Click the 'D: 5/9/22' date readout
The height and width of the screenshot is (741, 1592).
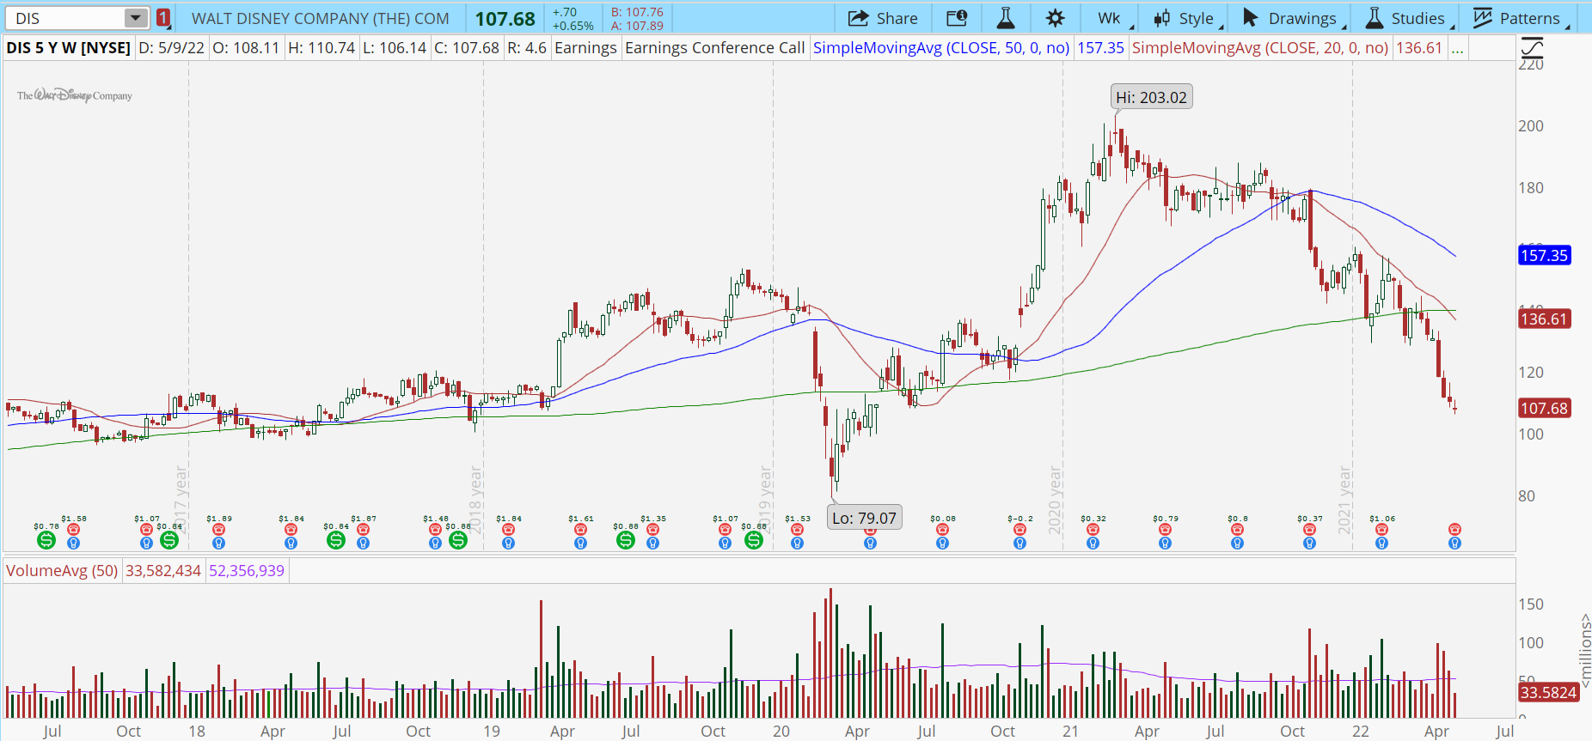171,48
